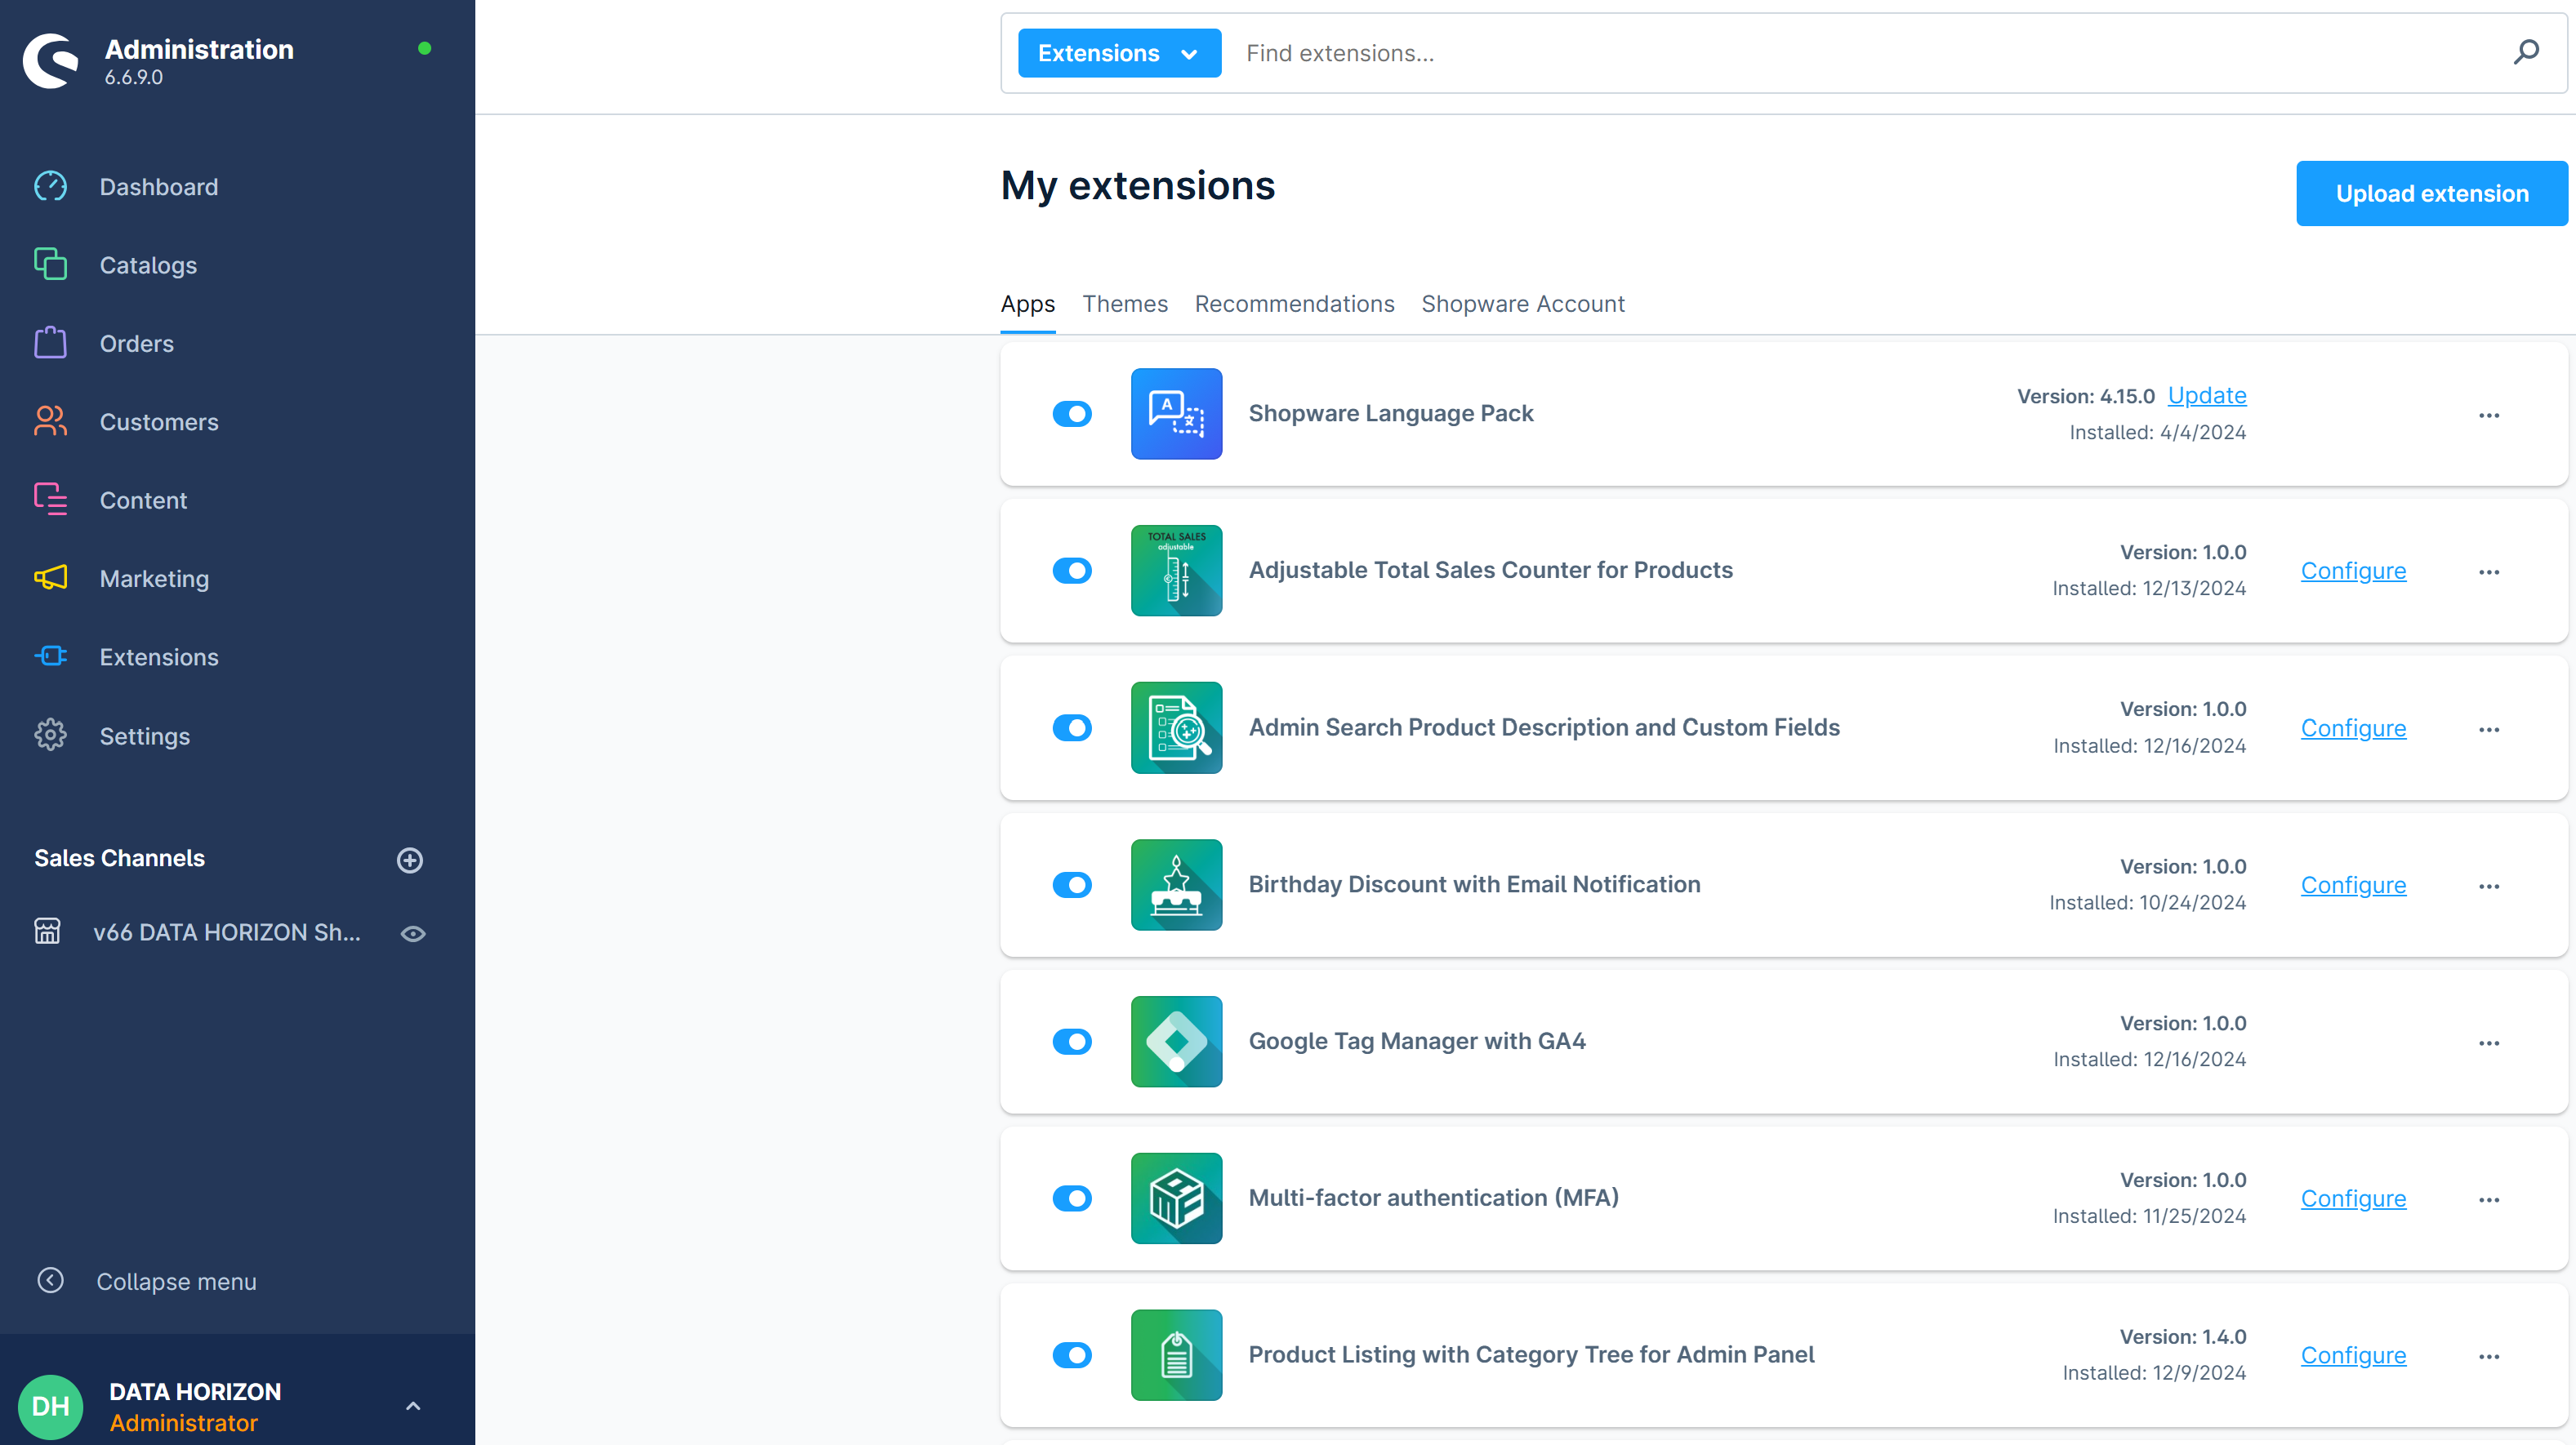The image size is (2576, 1445).
Task: Click the search magnifier icon
Action: click(2526, 52)
